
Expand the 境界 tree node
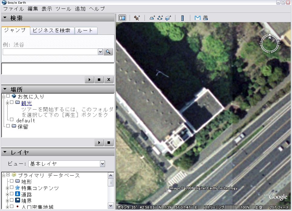(x=8, y=201)
